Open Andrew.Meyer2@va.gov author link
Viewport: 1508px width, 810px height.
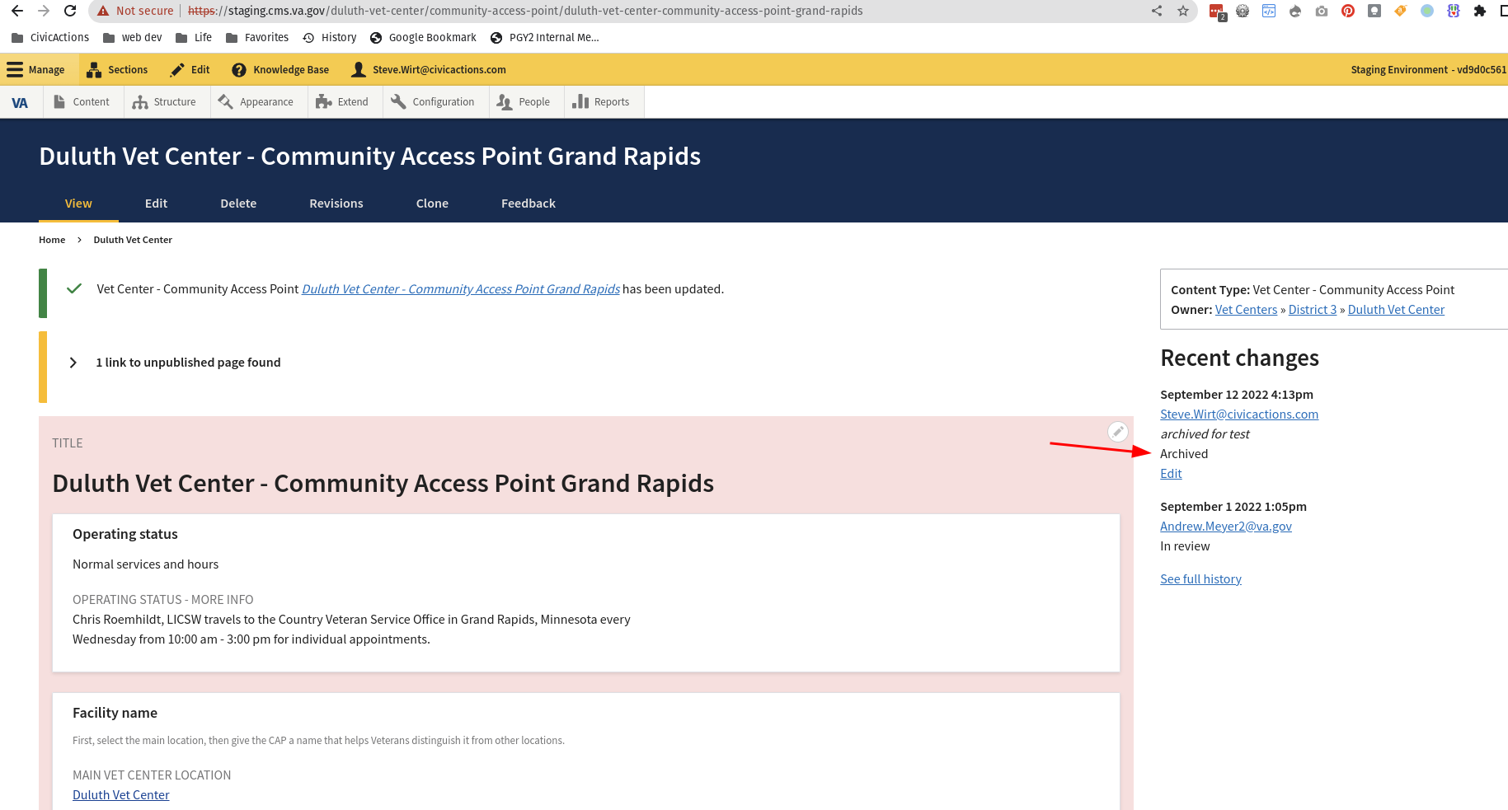point(1226,527)
